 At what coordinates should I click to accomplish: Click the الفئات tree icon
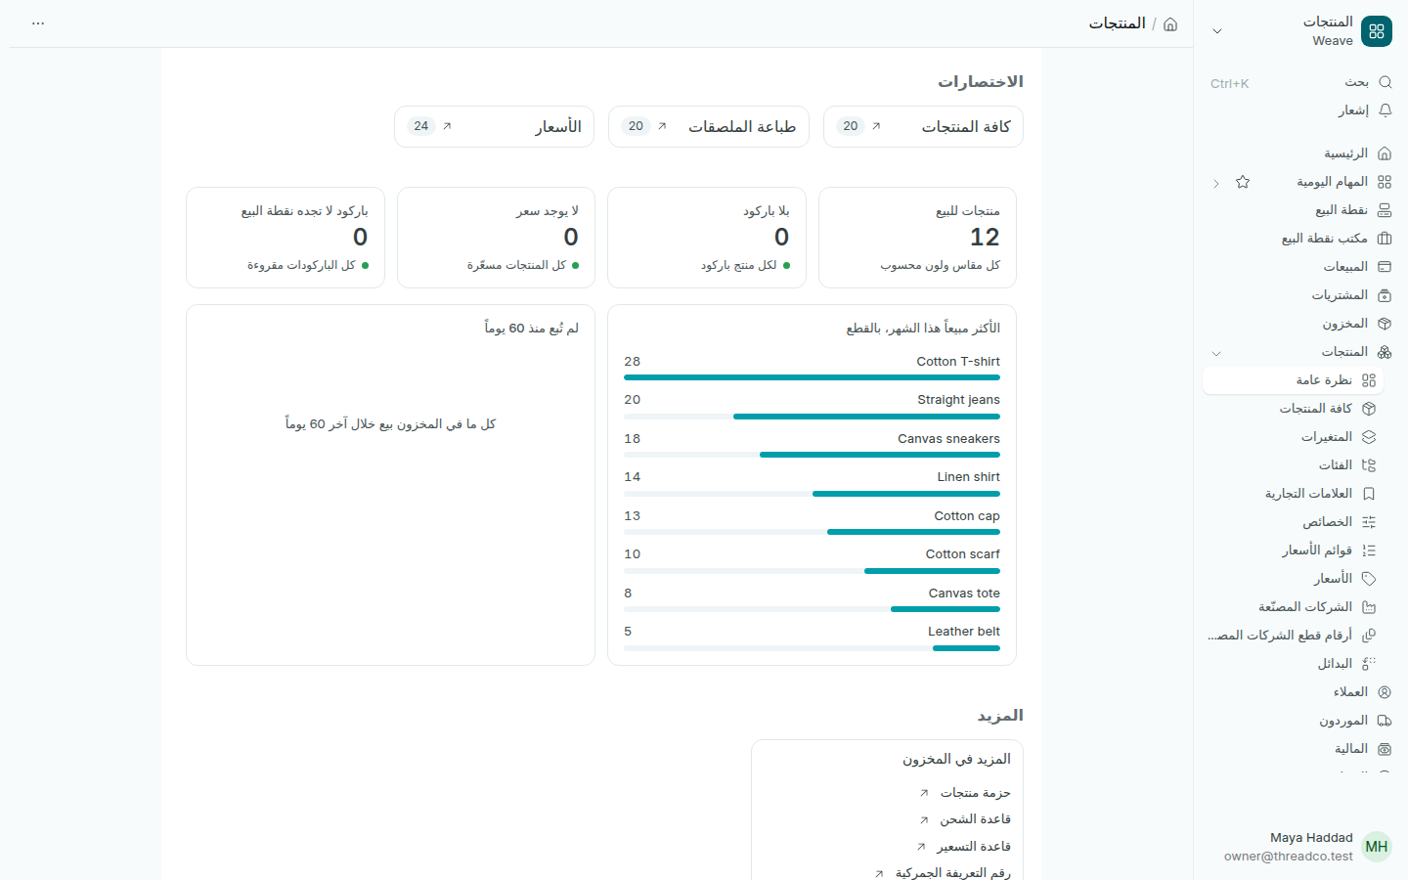click(1369, 465)
